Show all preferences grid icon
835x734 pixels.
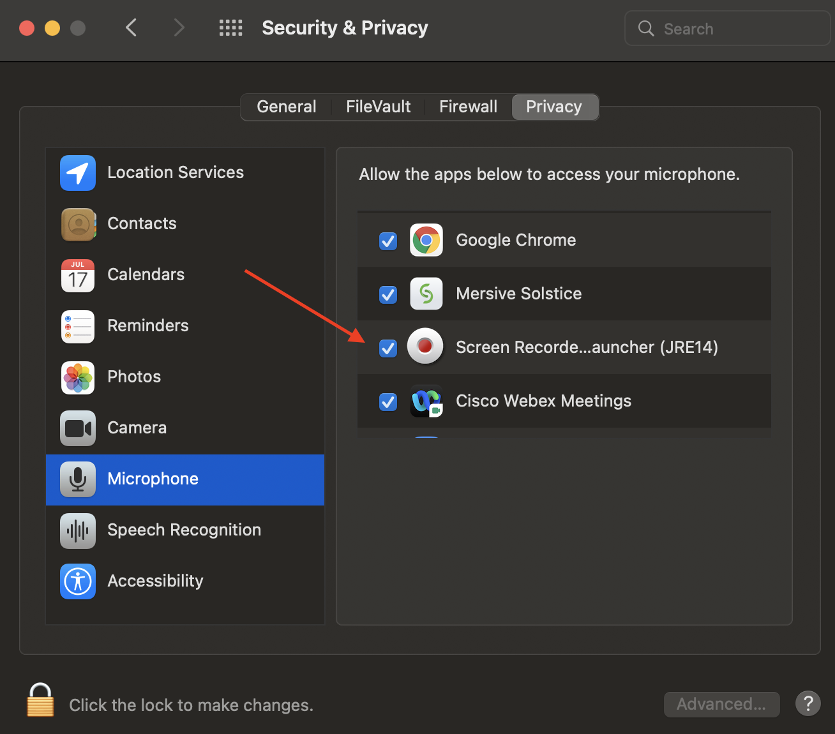tap(230, 27)
